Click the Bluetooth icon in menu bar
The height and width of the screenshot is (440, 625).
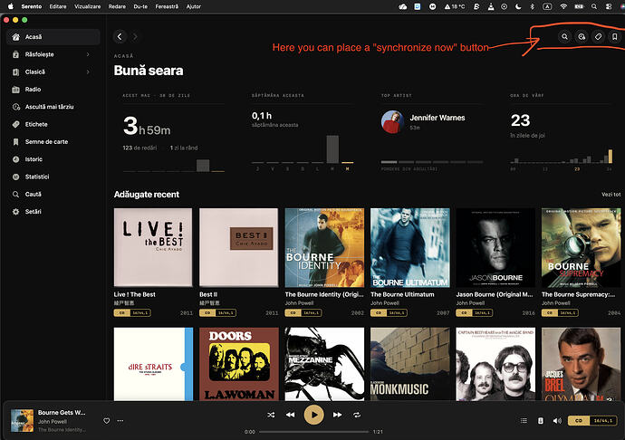pyautogui.click(x=532, y=6)
